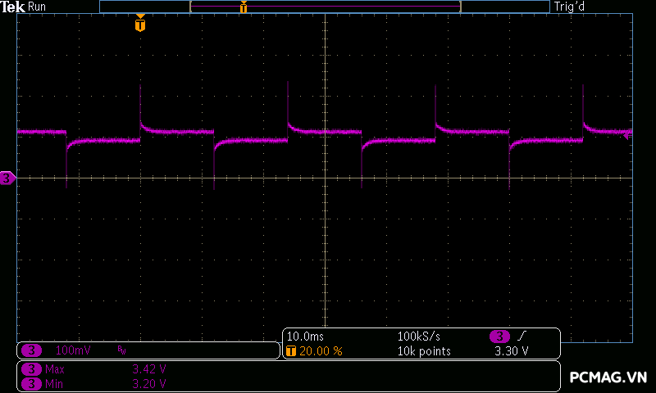
Task: Select the 100kS/s sample rate readout
Action: 419,337
